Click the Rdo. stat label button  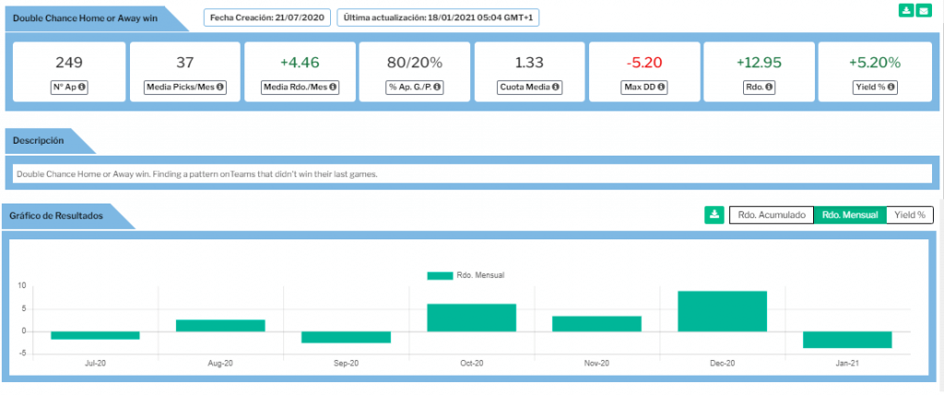tap(759, 88)
